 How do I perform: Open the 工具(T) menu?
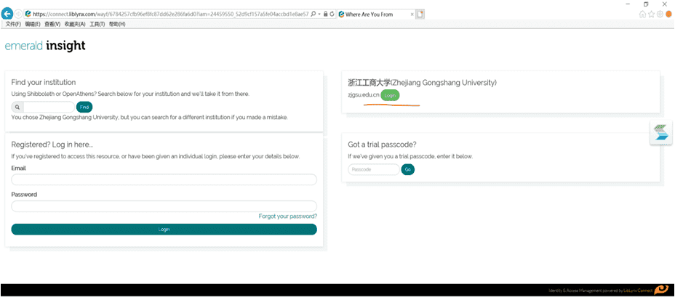97,24
